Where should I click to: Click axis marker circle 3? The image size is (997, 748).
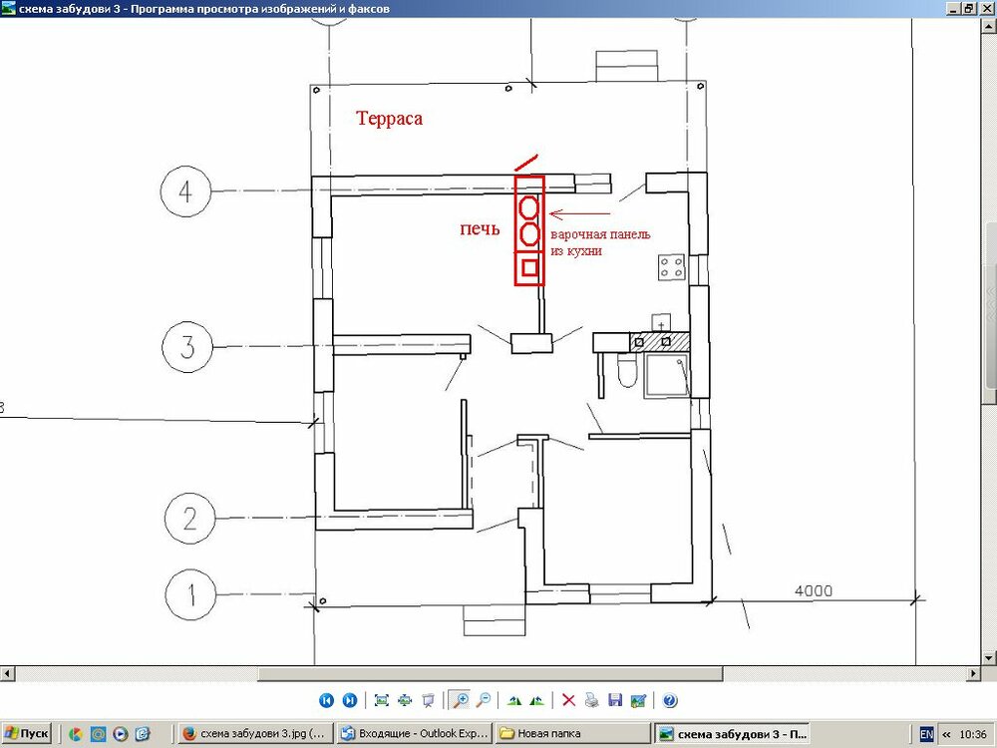click(187, 347)
